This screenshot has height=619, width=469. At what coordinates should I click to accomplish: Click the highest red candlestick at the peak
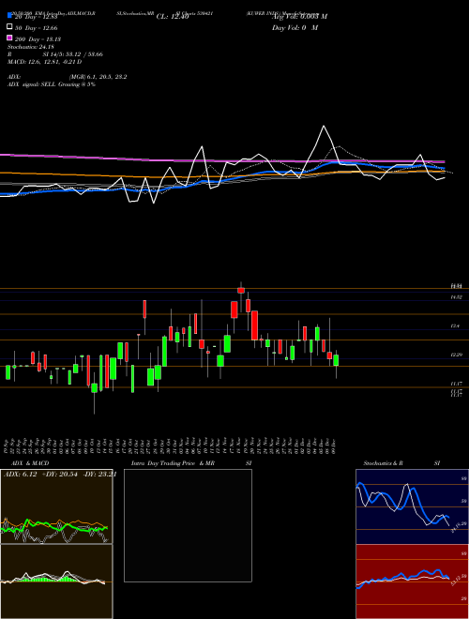tap(241, 290)
